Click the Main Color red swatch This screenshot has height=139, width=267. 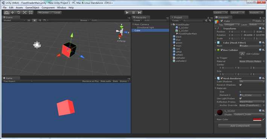click(x=257, y=119)
